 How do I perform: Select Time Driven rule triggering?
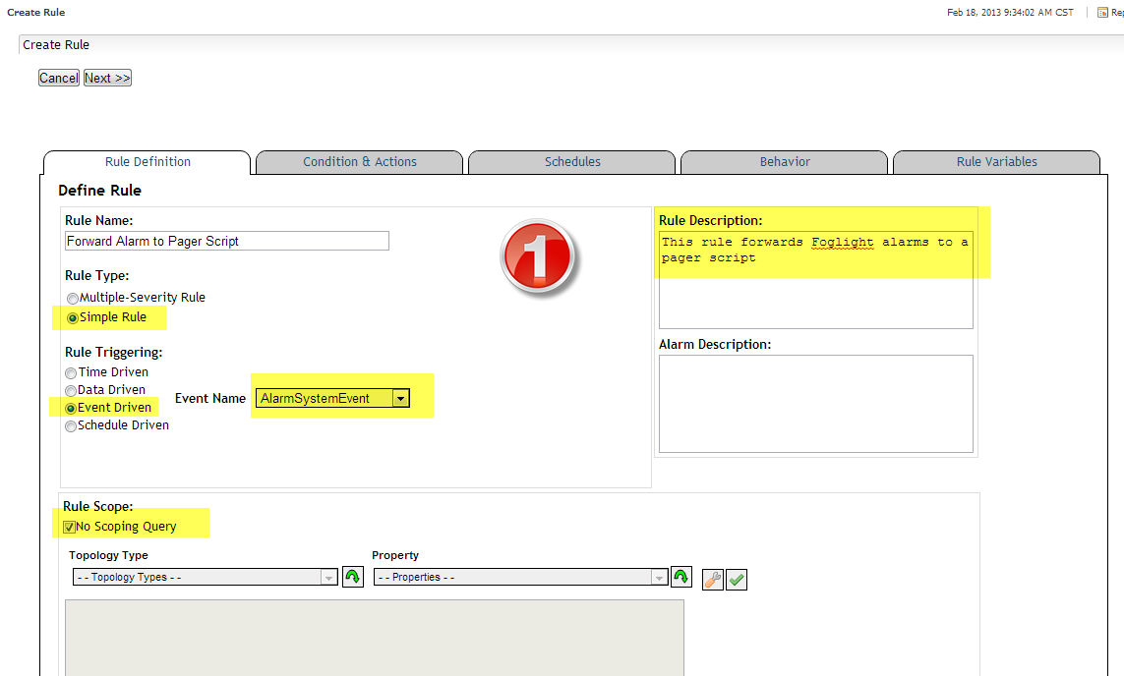(71, 372)
